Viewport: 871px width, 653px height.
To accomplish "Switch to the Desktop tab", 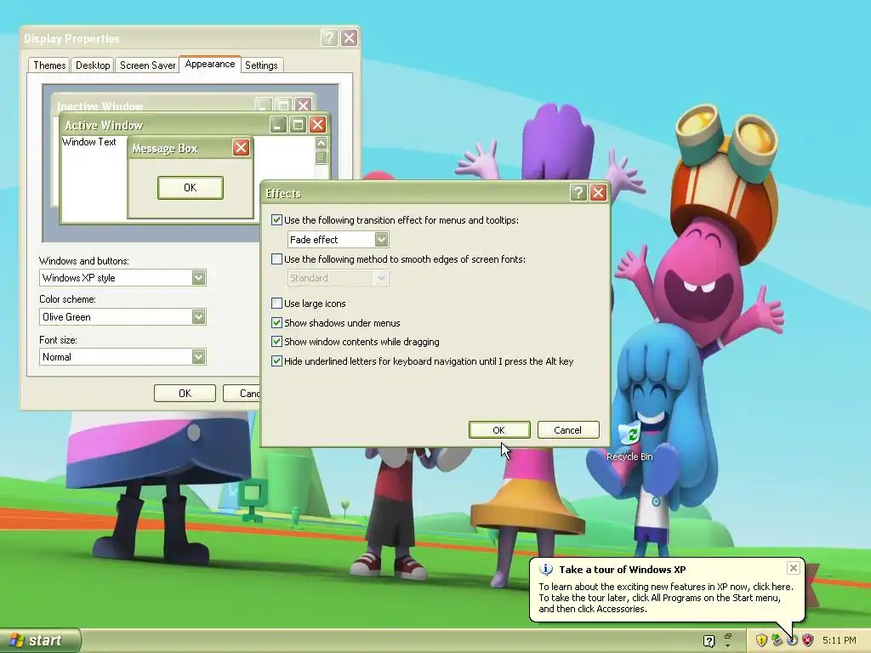I will [93, 65].
